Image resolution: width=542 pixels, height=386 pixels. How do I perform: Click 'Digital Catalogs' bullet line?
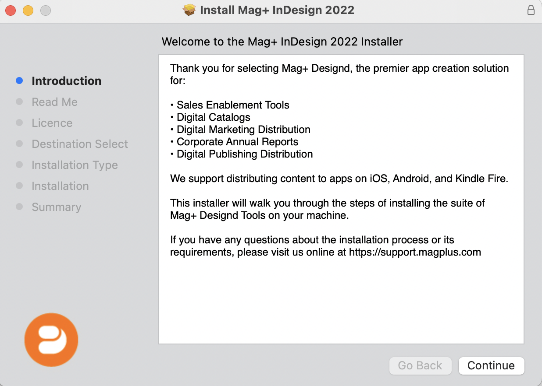pos(210,117)
